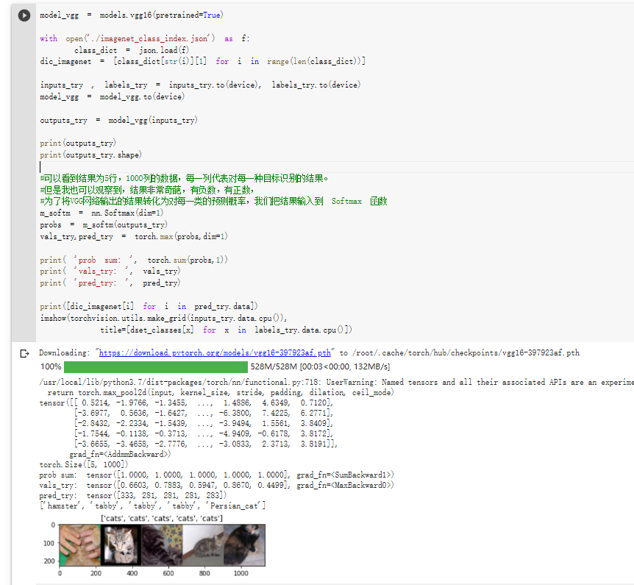Click the line 'model_vgg = models.vgg16(pretrained=True)'
Screen dimensions: 634x585
132,15
